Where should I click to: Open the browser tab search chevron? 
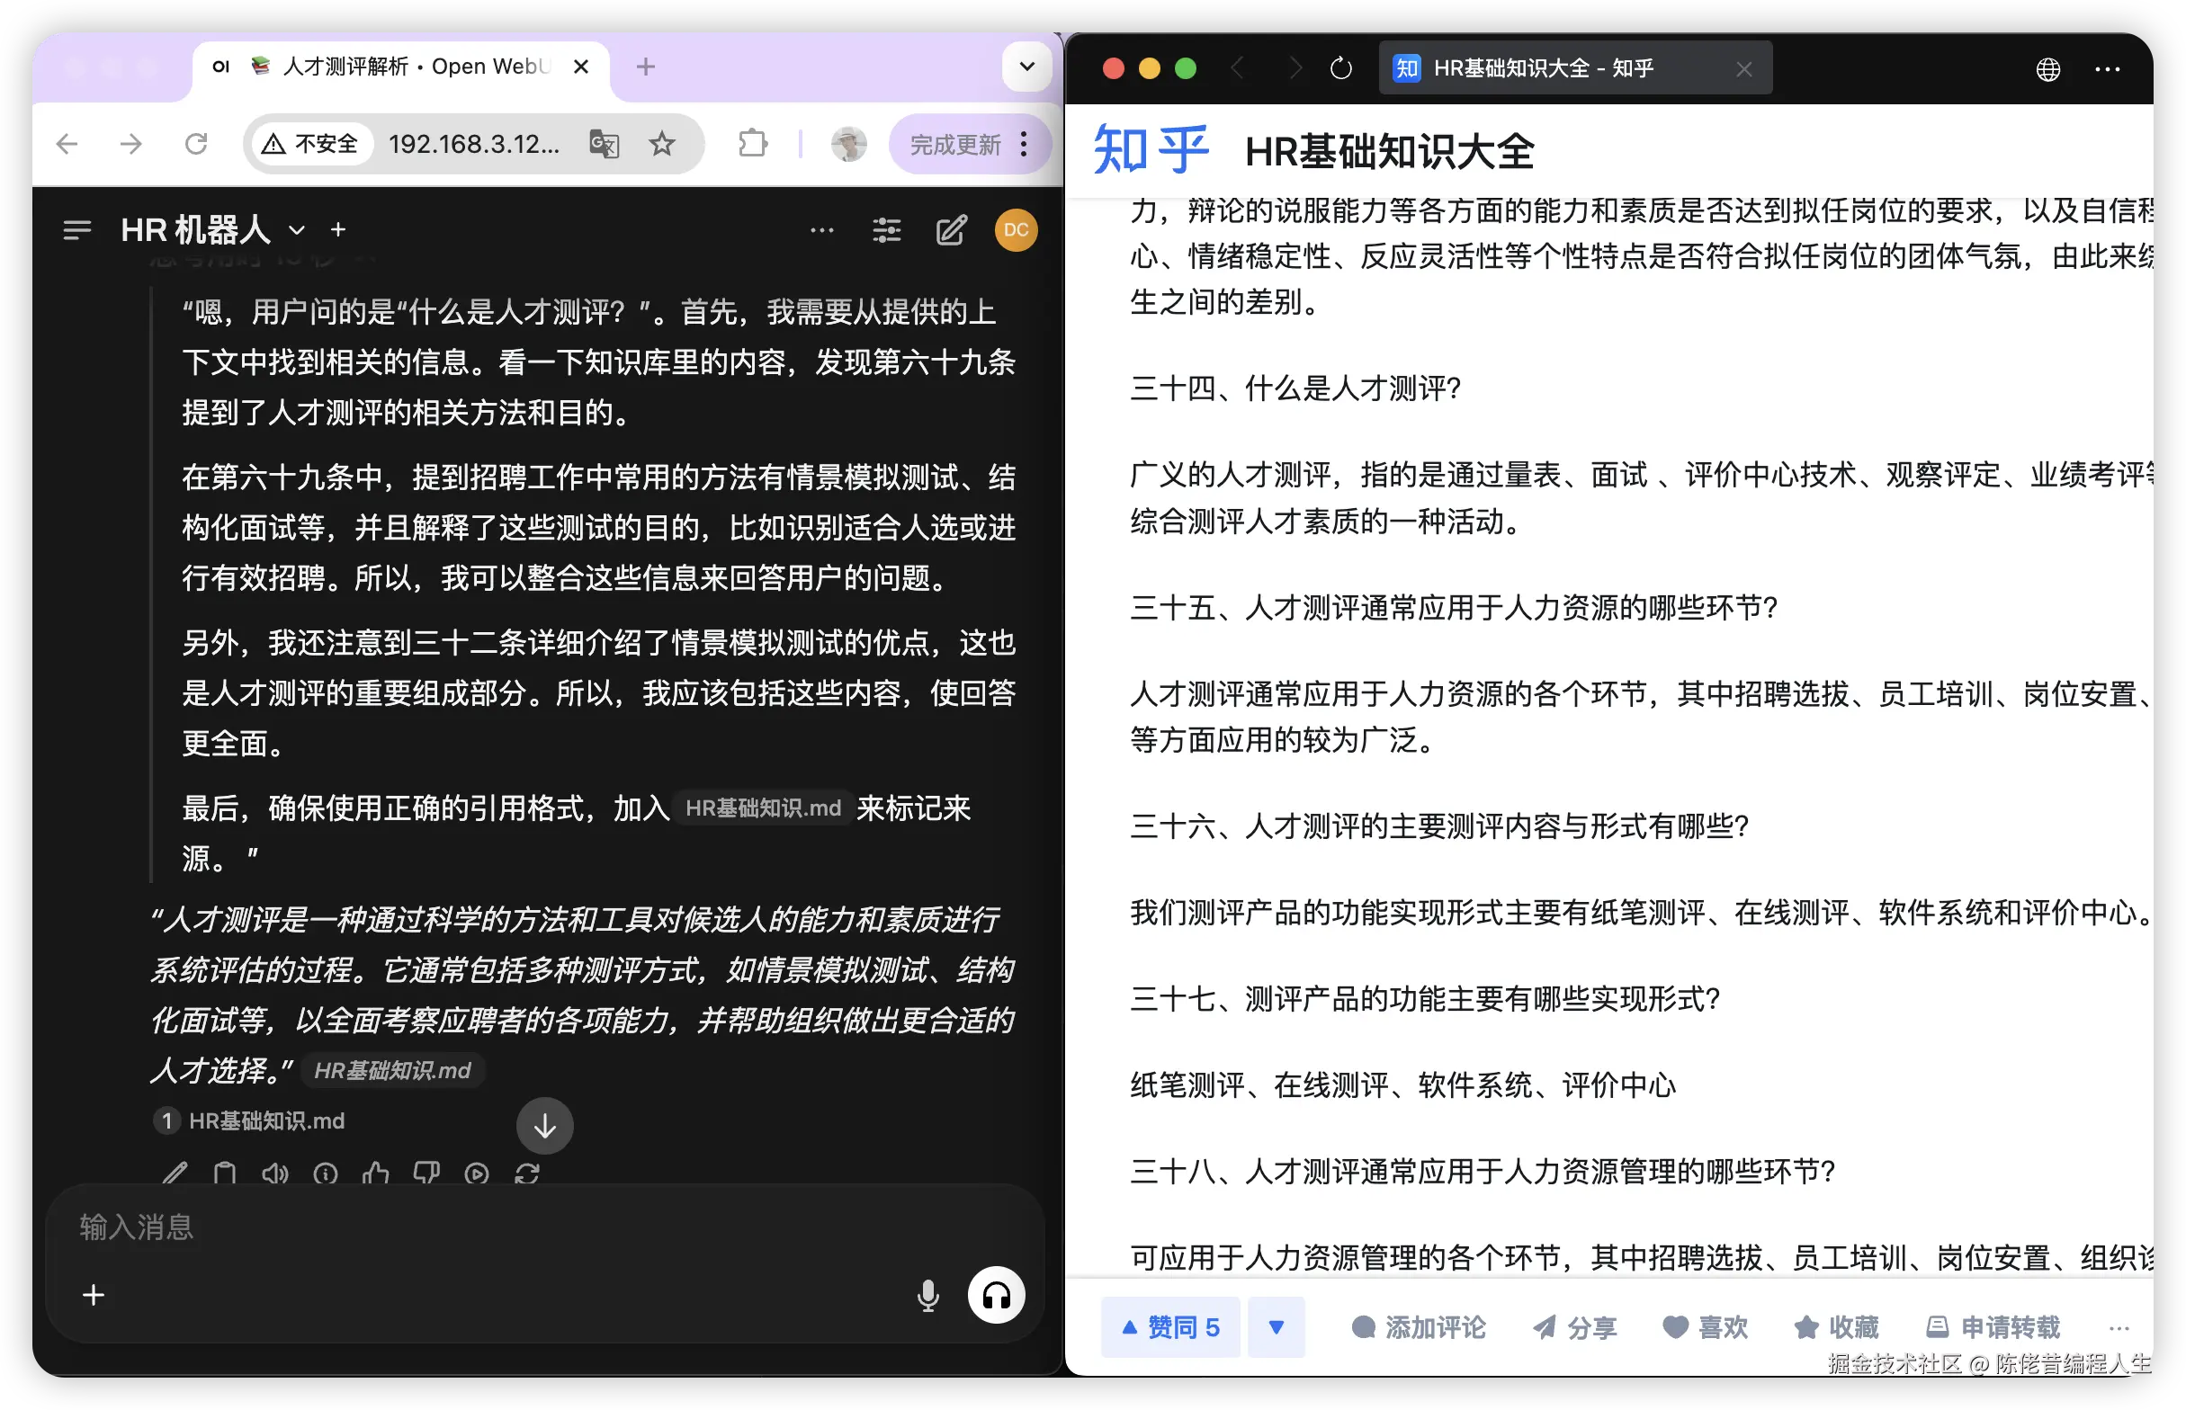(x=1026, y=66)
